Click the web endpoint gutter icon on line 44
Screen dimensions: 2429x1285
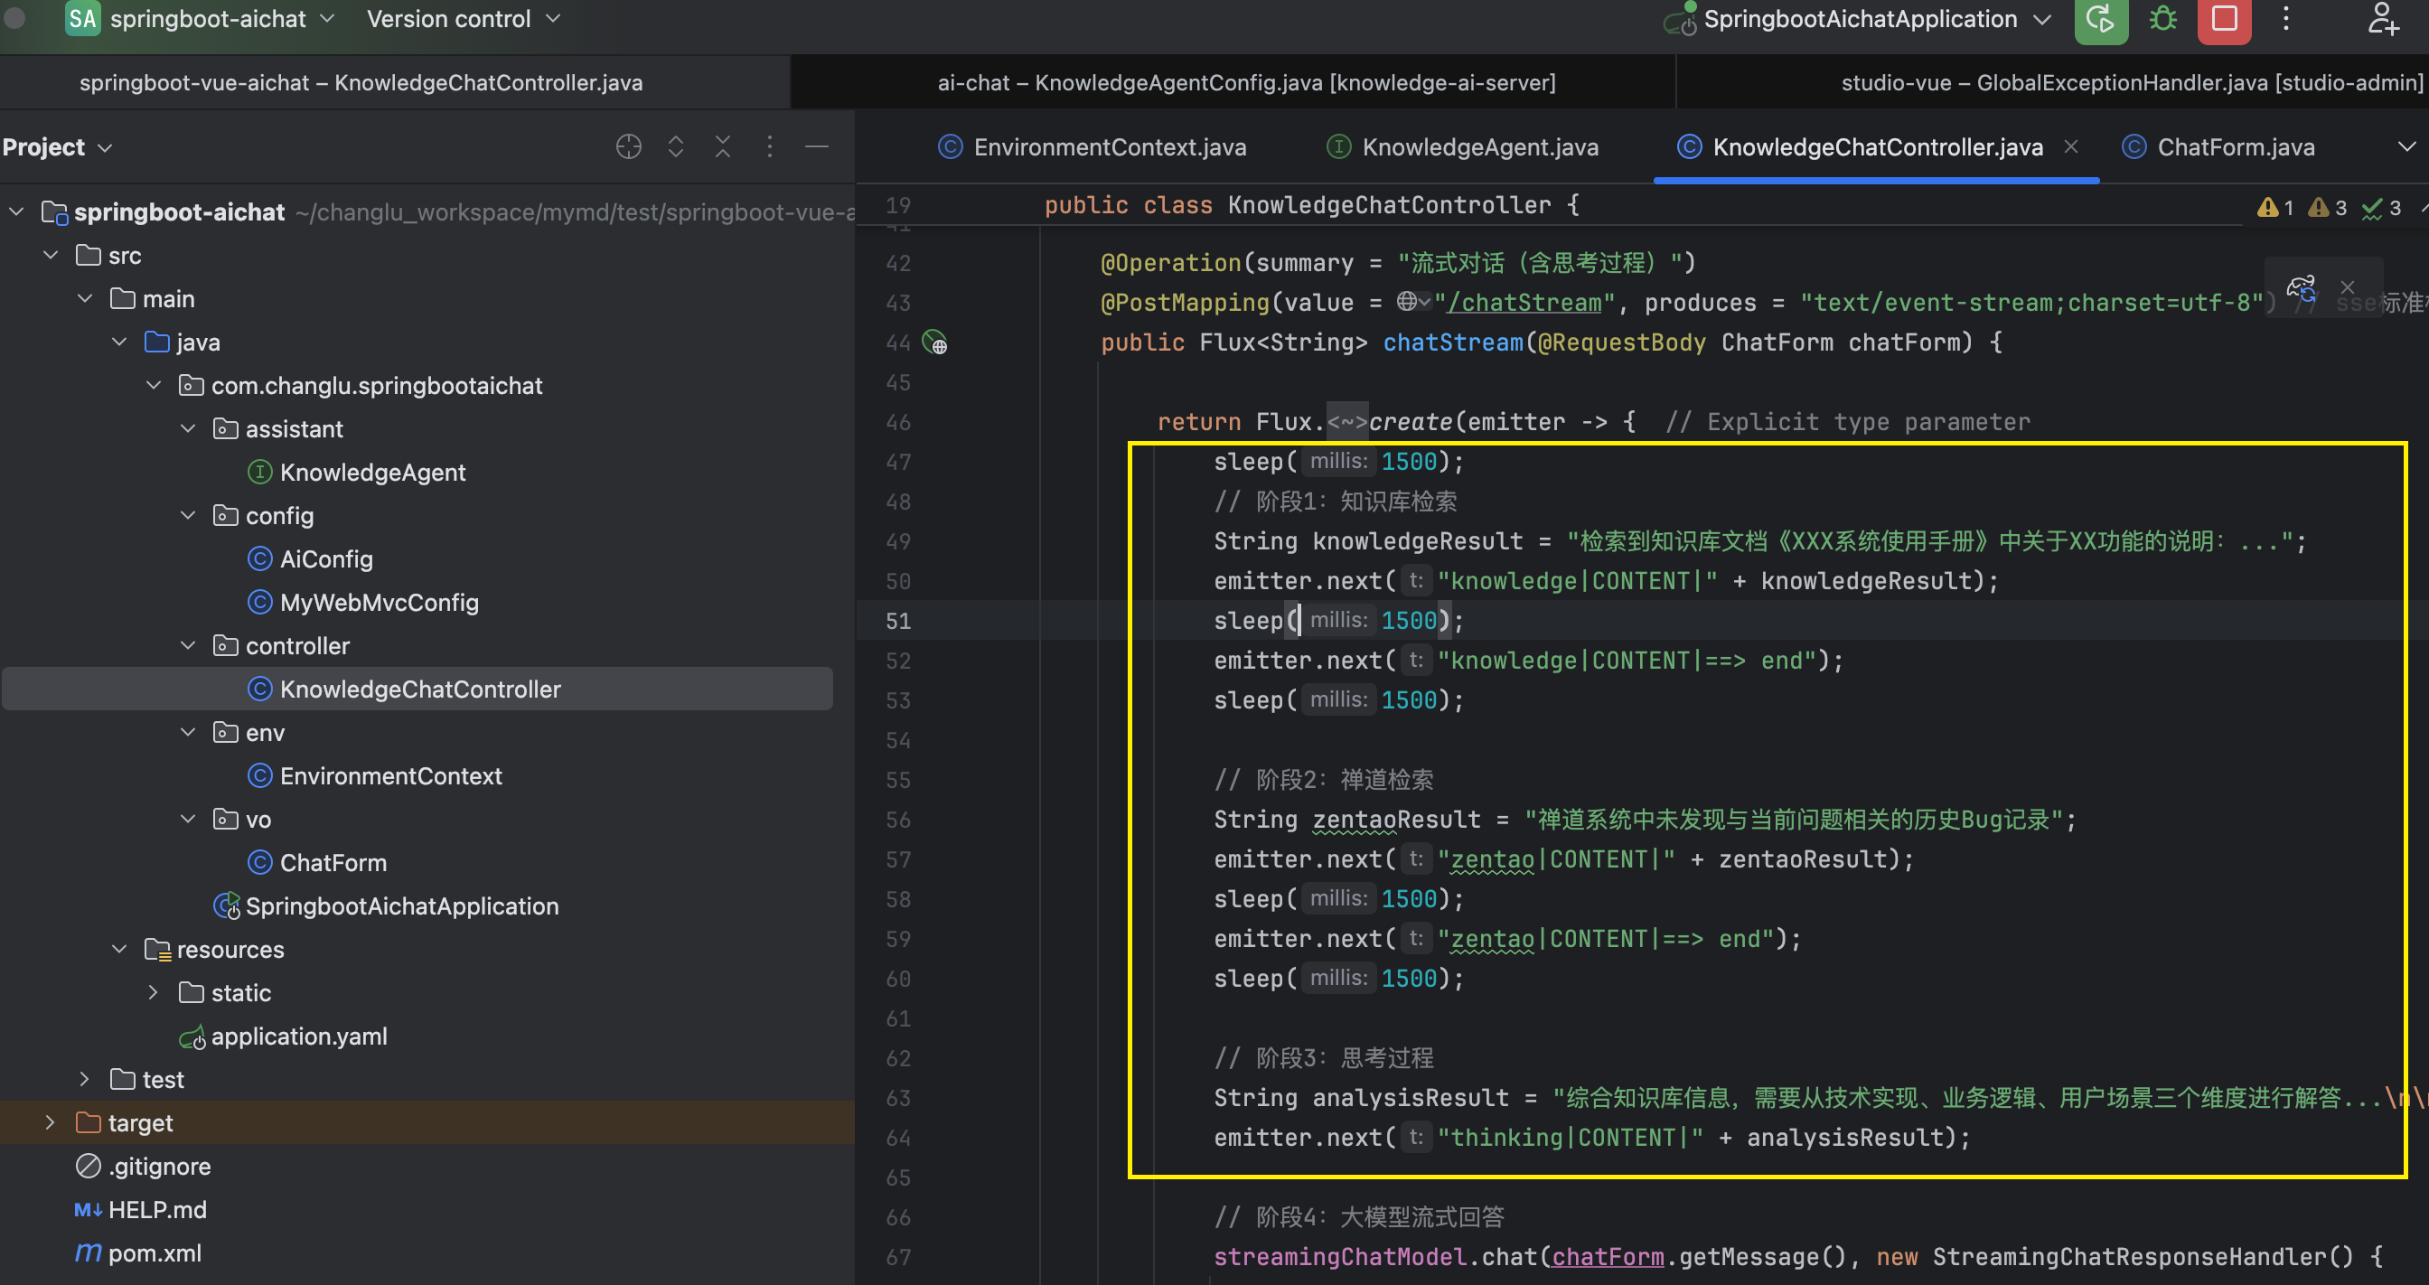[x=934, y=342]
